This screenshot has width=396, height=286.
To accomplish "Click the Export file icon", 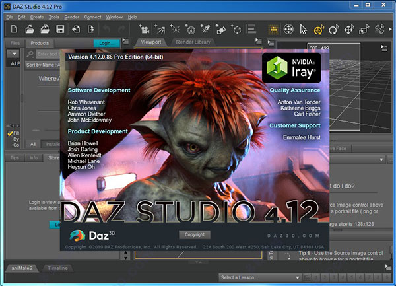I will click(91, 29).
